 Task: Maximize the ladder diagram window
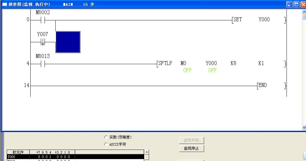coord(296,4)
